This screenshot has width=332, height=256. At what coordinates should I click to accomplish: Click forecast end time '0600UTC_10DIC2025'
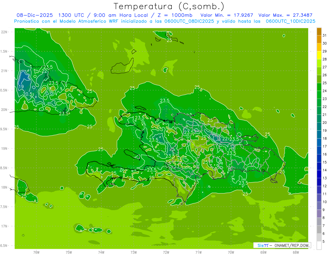(290, 21)
